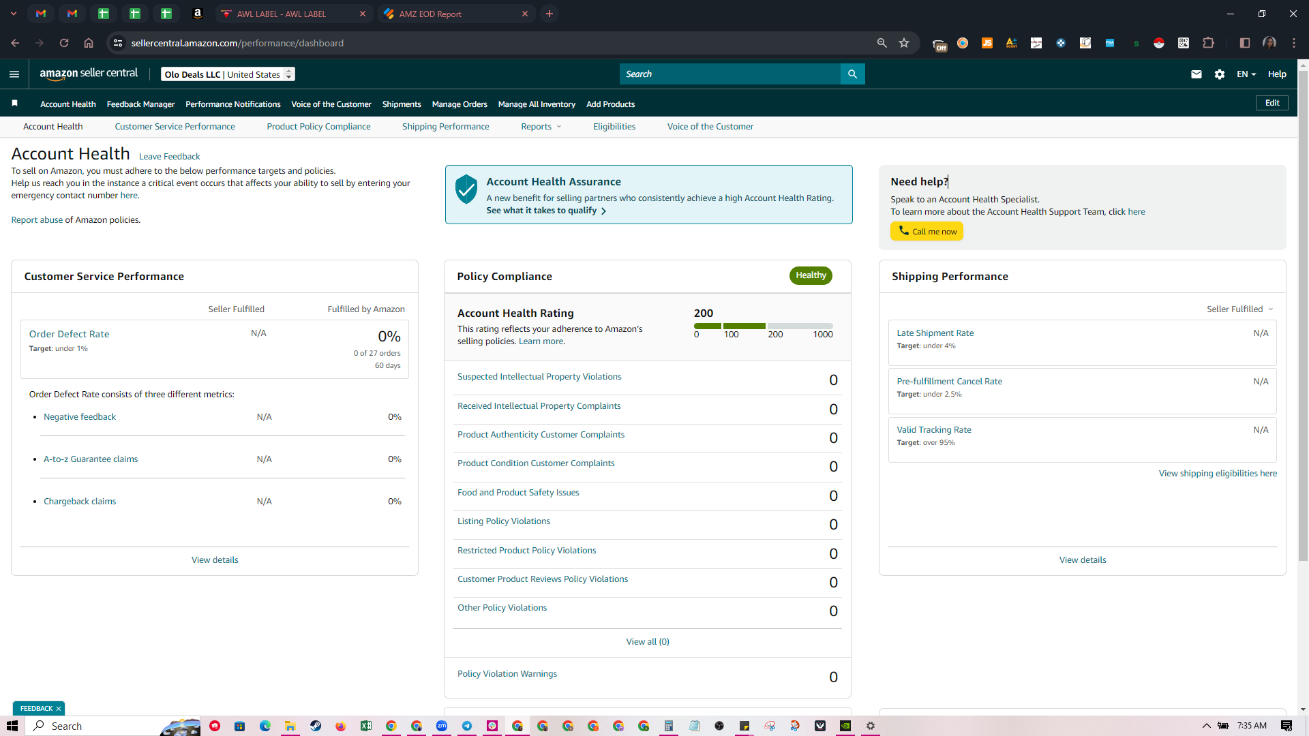Open the browser tab search chevron

click(14, 14)
